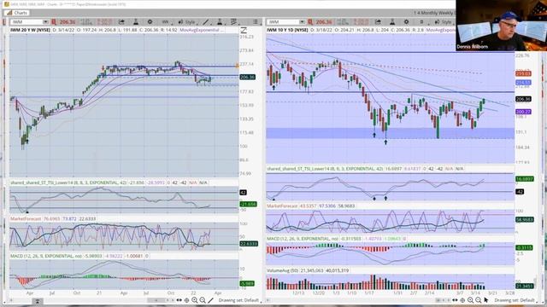Click left chart TSI study label

(68, 182)
